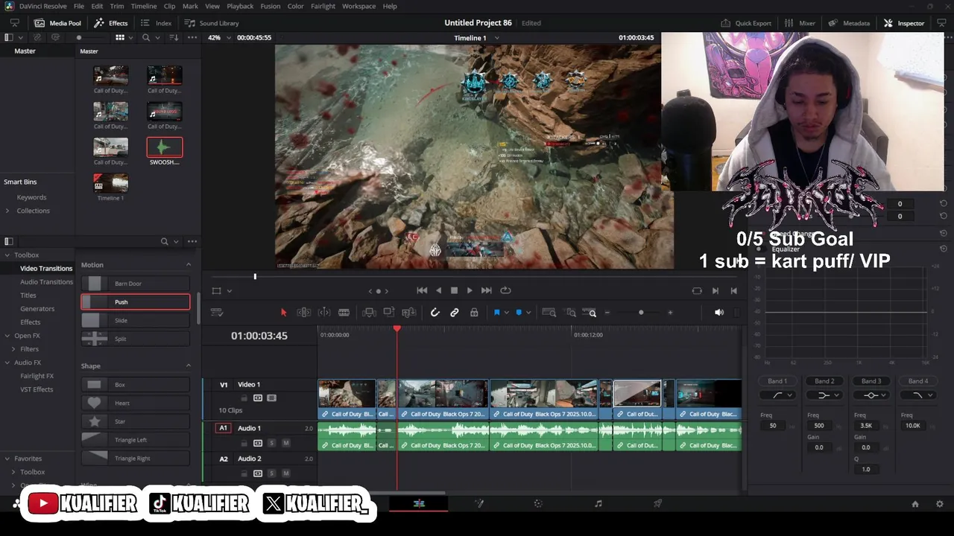Activate the Dynamic Trim Mode tool
The image size is (954, 536).
click(324, 313)
